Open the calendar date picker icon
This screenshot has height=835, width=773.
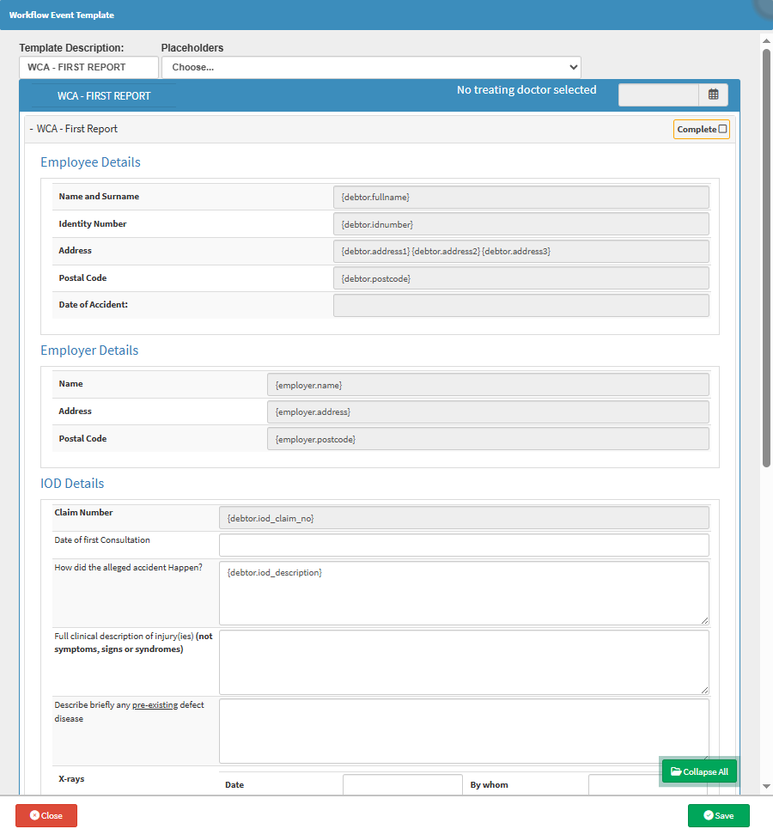click(x=714, y=94)
